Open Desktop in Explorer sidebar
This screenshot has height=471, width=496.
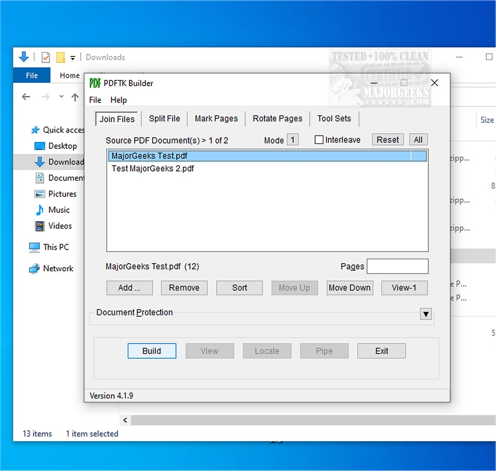coord(56,146)
